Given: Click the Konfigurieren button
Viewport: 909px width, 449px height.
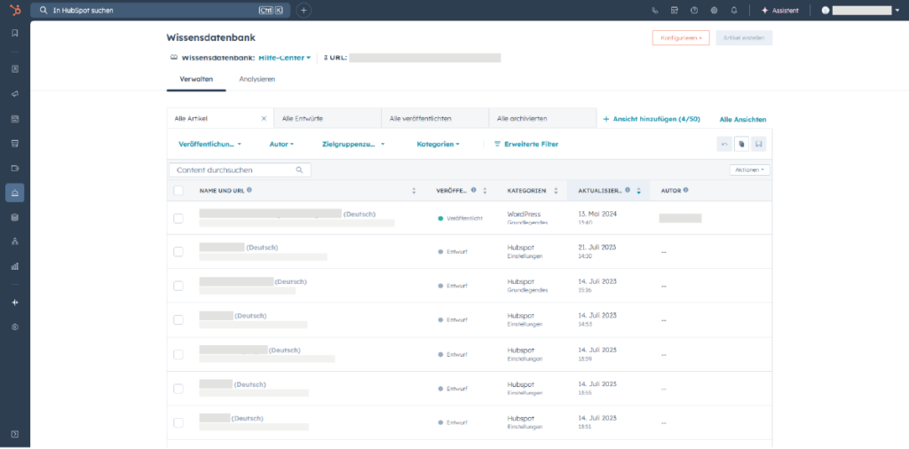Looking at the screenshot, I should [680, 38].
